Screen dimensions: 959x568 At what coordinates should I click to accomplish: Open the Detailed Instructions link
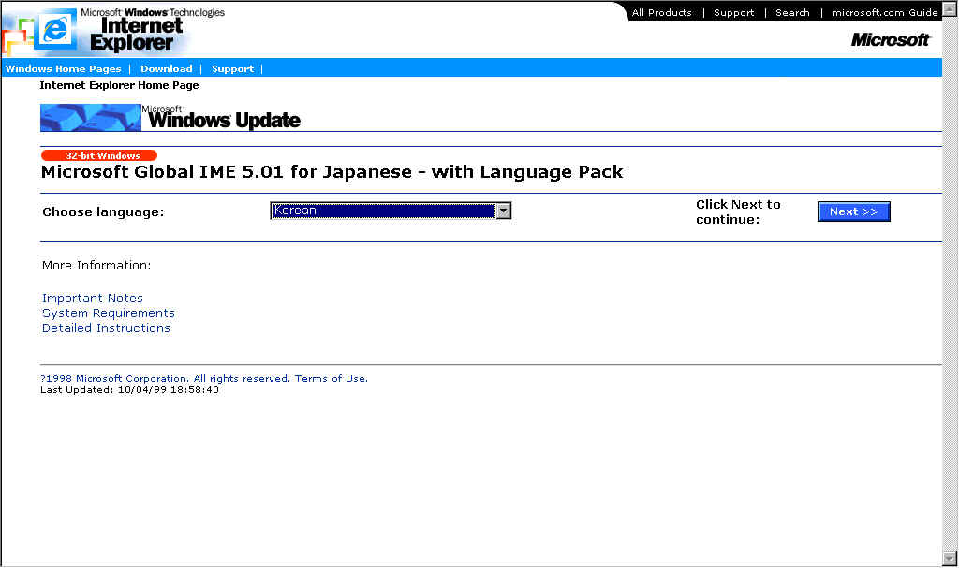[x=106, y=328]
